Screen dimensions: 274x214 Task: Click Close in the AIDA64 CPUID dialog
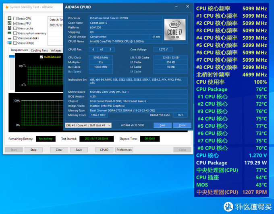182,125
